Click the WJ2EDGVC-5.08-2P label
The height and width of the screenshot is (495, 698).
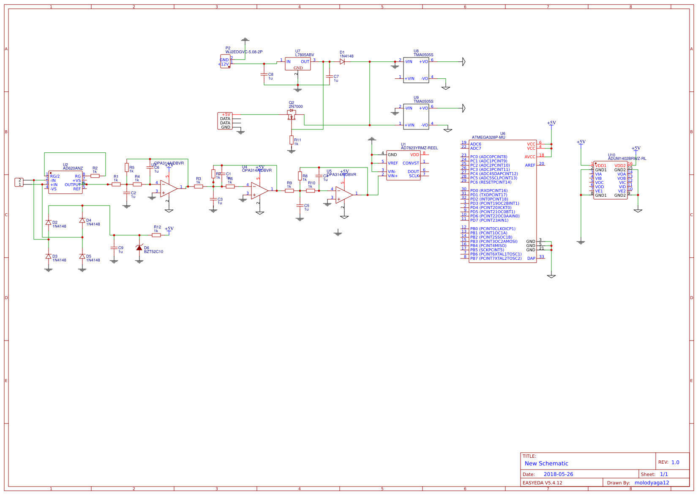point(244,52)
